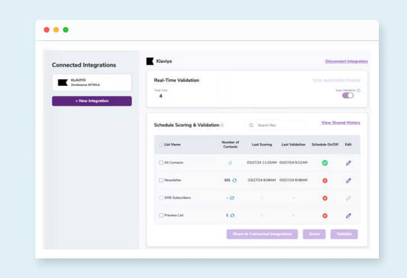Click info icon beside Schedule Scoring & Validation
This screenshot has width=407, height=278.
(222, 125)
